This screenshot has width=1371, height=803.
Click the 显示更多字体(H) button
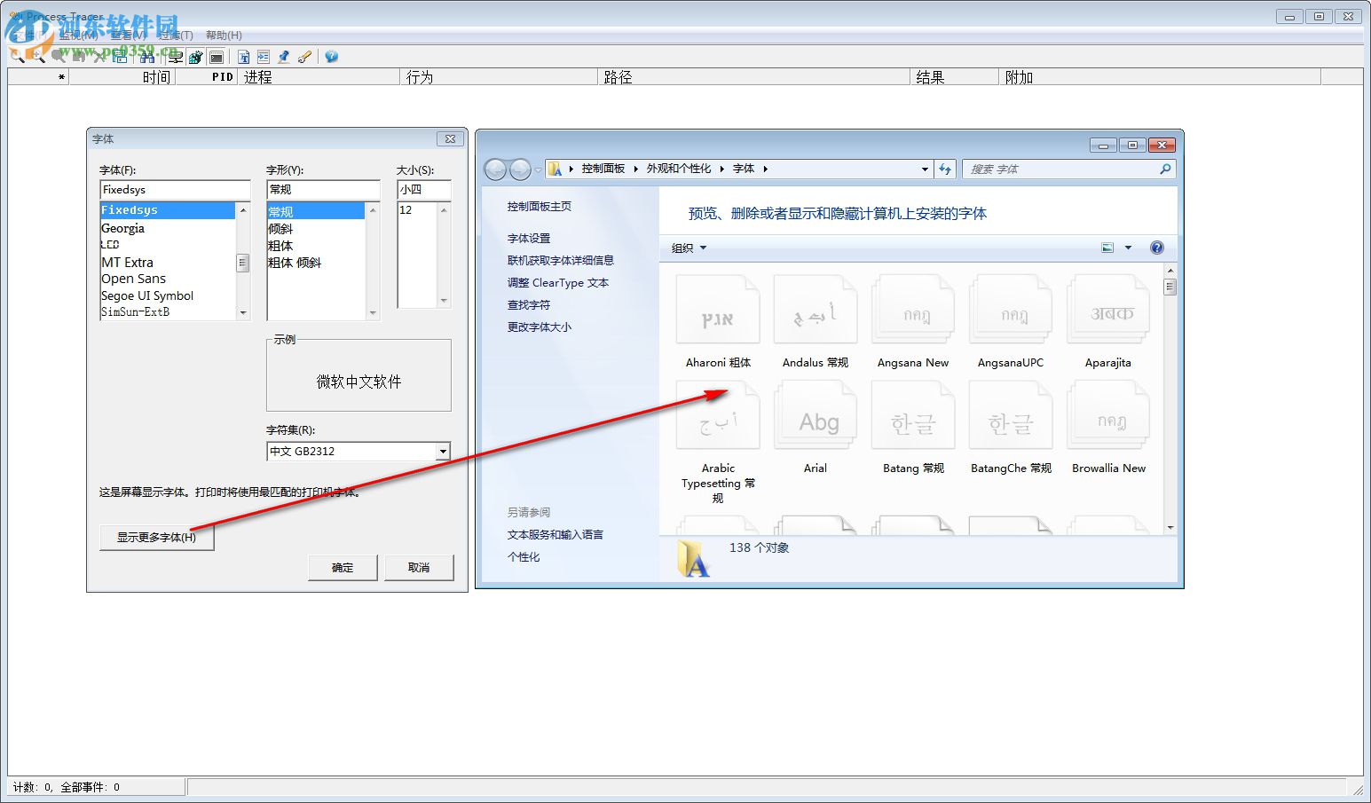point(156,537)
